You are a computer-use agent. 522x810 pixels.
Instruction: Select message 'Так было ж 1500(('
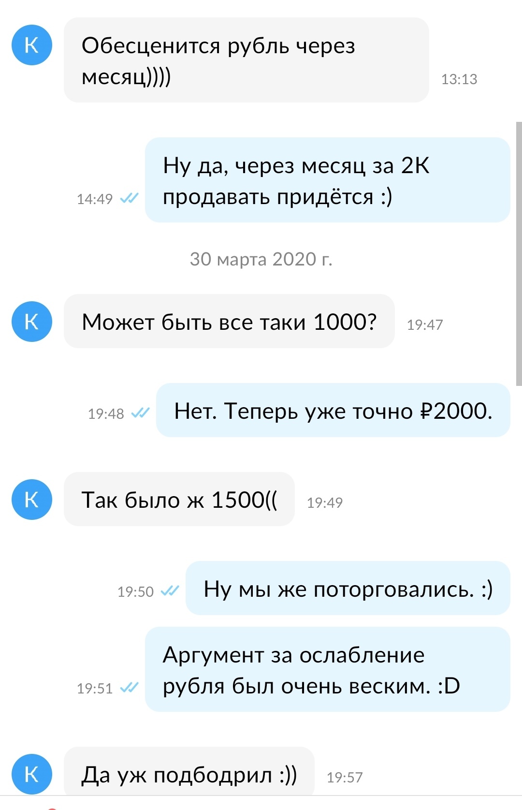(179, 499)
